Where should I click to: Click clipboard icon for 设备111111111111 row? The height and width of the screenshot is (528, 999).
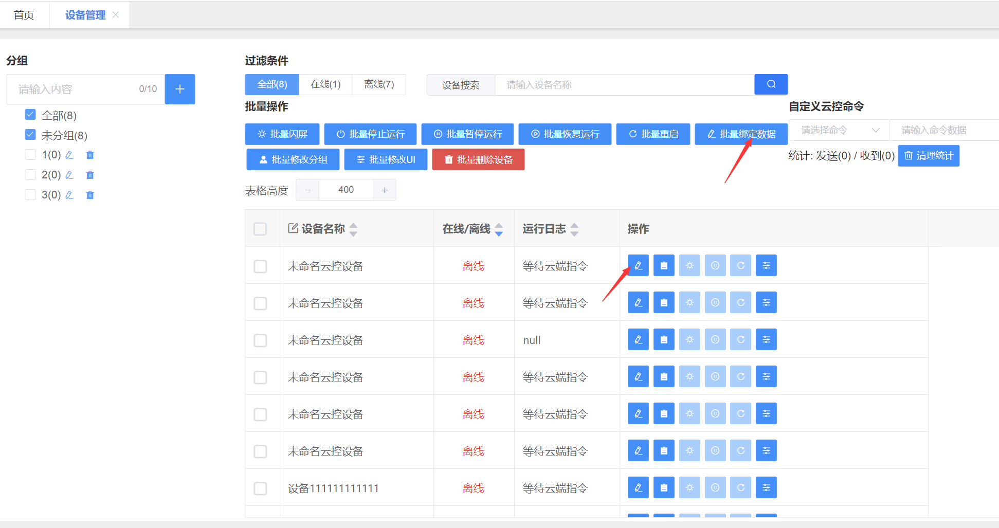coord(664,487)
